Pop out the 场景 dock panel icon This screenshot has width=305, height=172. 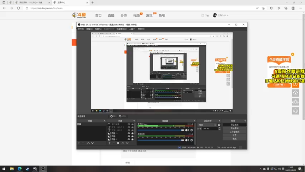[x=104, y=121]
